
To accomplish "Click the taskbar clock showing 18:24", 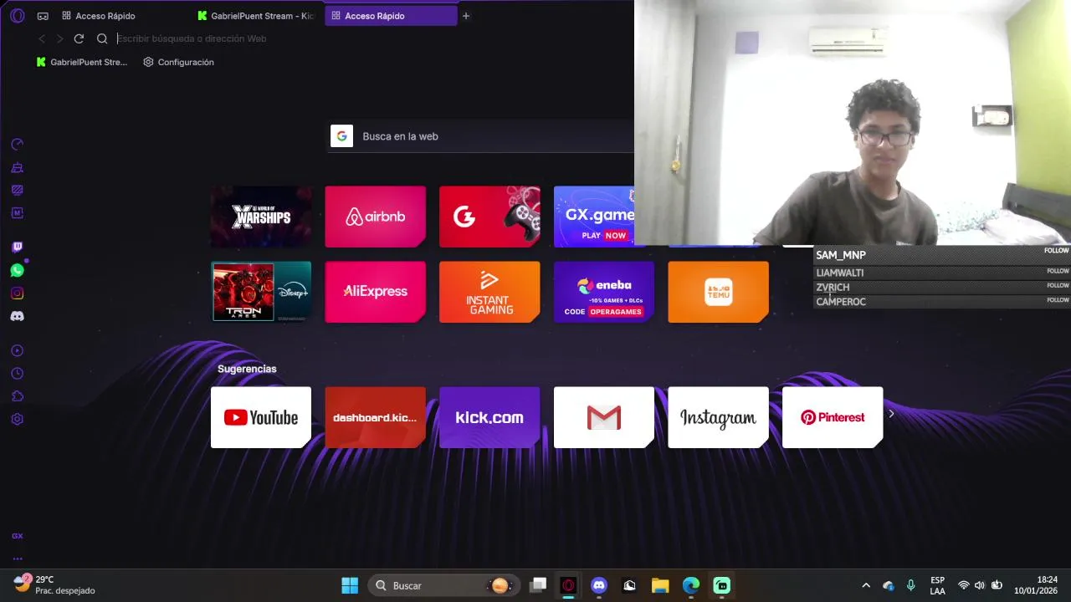I will click(1036, 585).
